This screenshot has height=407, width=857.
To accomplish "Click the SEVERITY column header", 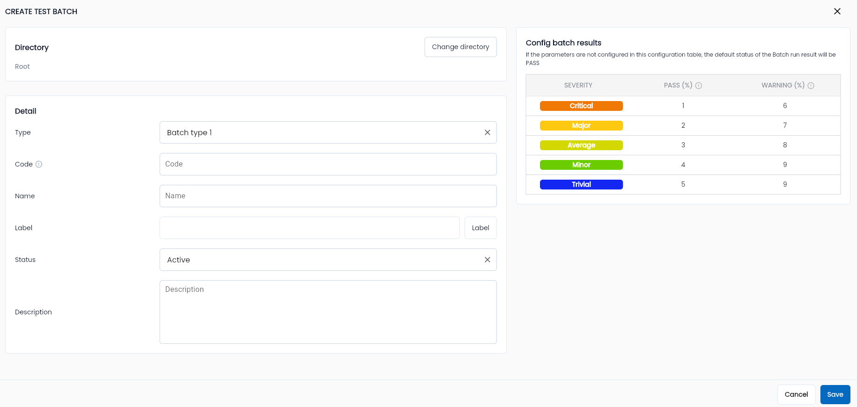I will pyautogui.click(x=578, y=85).
